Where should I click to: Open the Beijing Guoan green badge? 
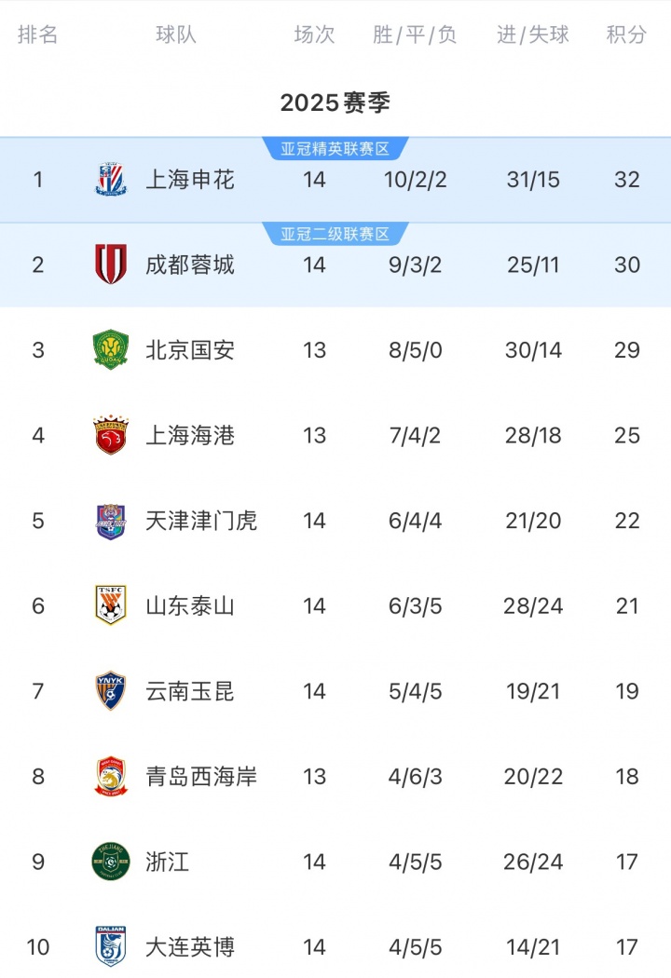[111, 350]
